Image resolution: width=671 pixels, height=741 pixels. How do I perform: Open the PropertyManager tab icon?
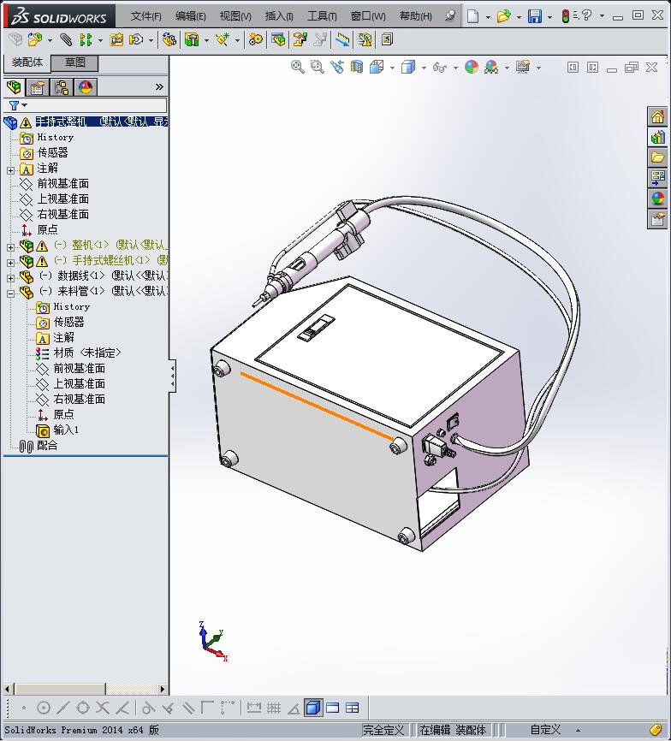(37, 87)
